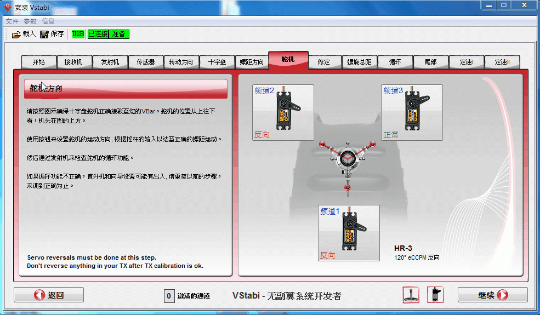Switch to the 尾部 tab
Viewport: 540px width, 315px height.
430,62
